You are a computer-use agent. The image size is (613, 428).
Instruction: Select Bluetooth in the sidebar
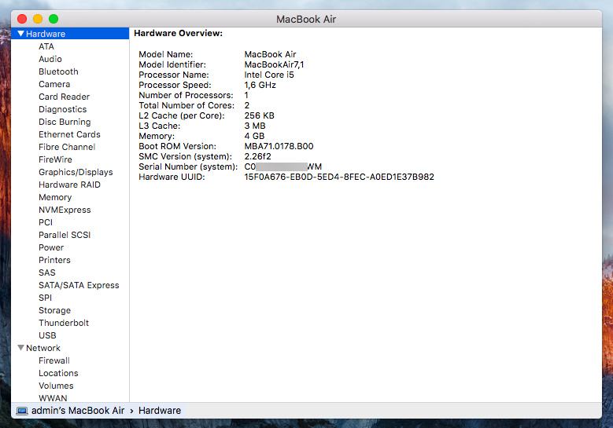(58, 71)
